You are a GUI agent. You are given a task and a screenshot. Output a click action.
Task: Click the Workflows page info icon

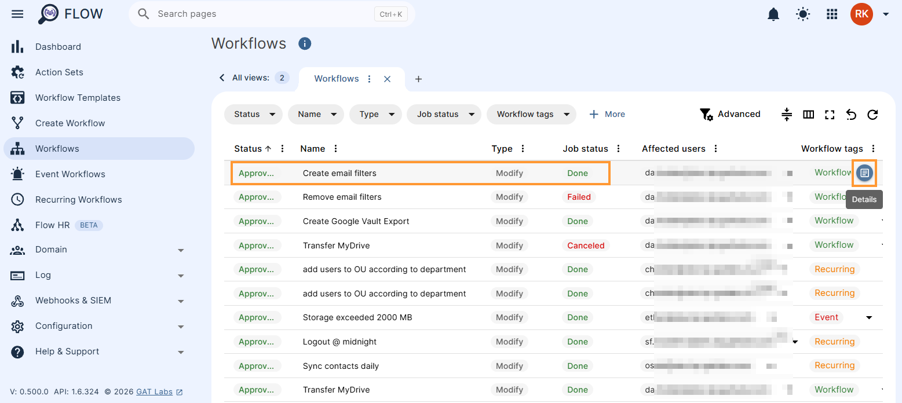[x=305, y=43]
